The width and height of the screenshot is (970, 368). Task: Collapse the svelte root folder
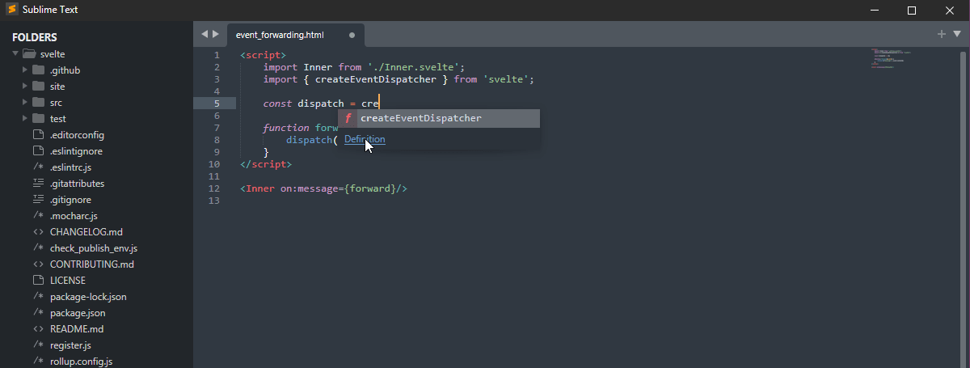coord(15,53)
